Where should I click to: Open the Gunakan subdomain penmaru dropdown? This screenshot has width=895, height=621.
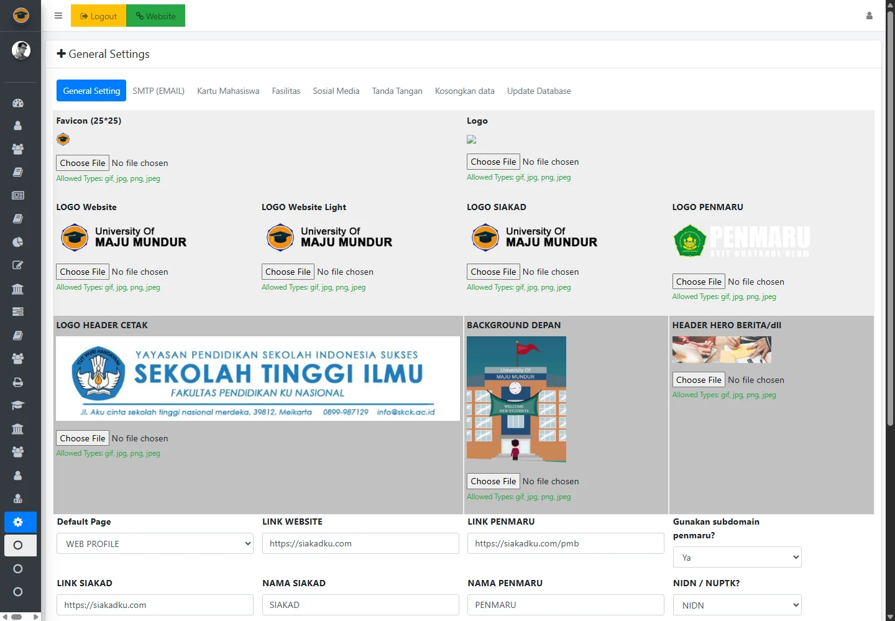point(737,558)
